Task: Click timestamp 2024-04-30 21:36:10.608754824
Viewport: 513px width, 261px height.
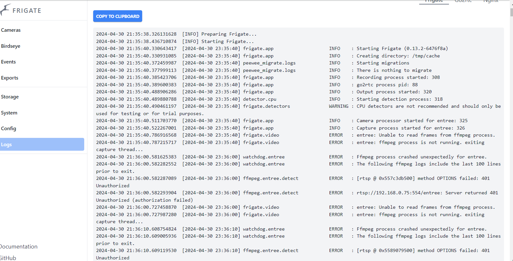Action: pyautogui.click(x=136, y=229)
